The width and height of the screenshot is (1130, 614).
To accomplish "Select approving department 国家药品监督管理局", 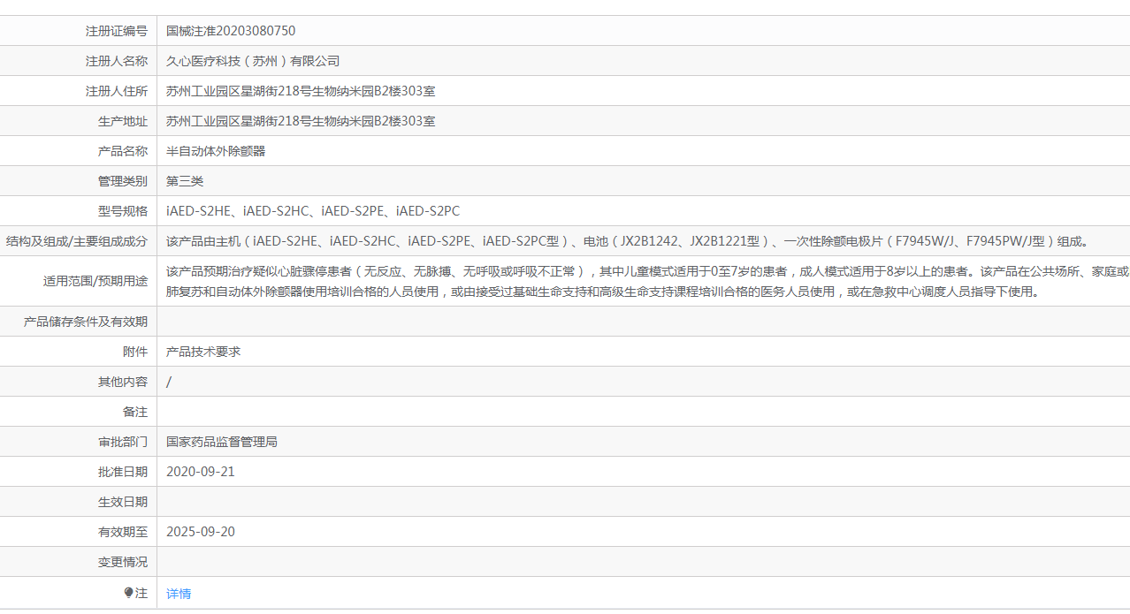I will click(x=222, y=442).
